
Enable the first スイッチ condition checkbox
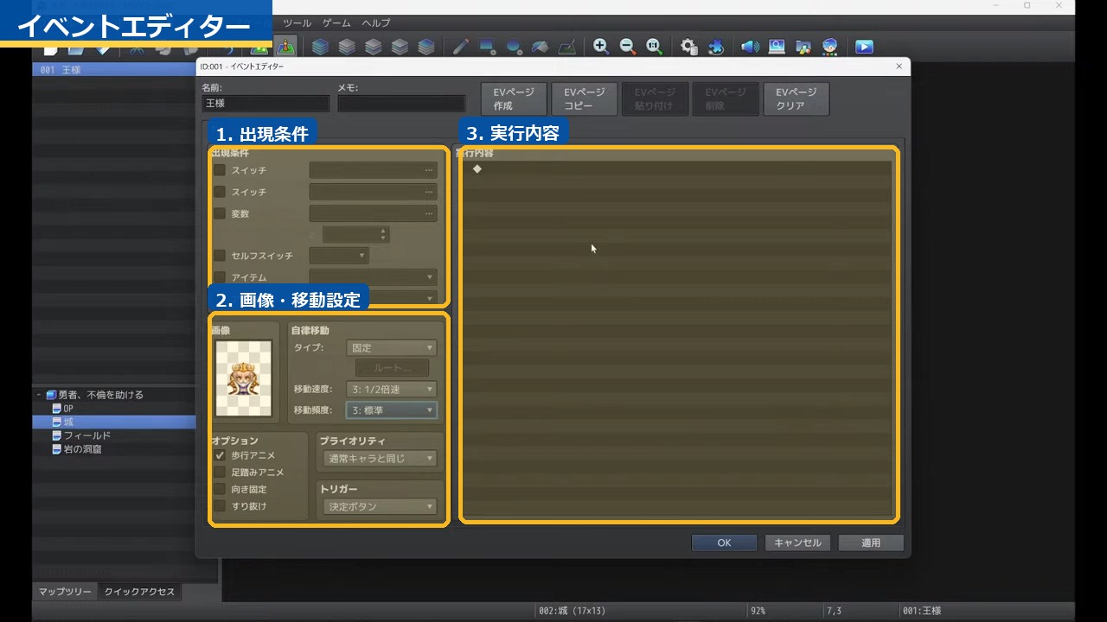pyautogui.click(x=220, y=170)
